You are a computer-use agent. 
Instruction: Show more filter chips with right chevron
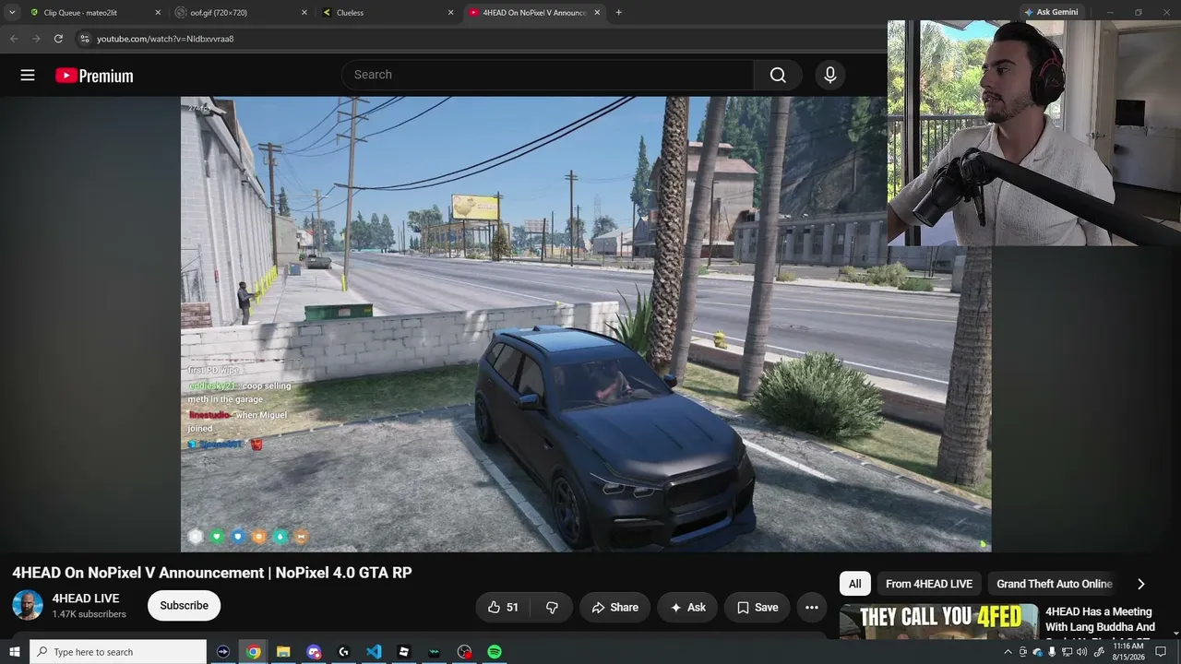1141,584
